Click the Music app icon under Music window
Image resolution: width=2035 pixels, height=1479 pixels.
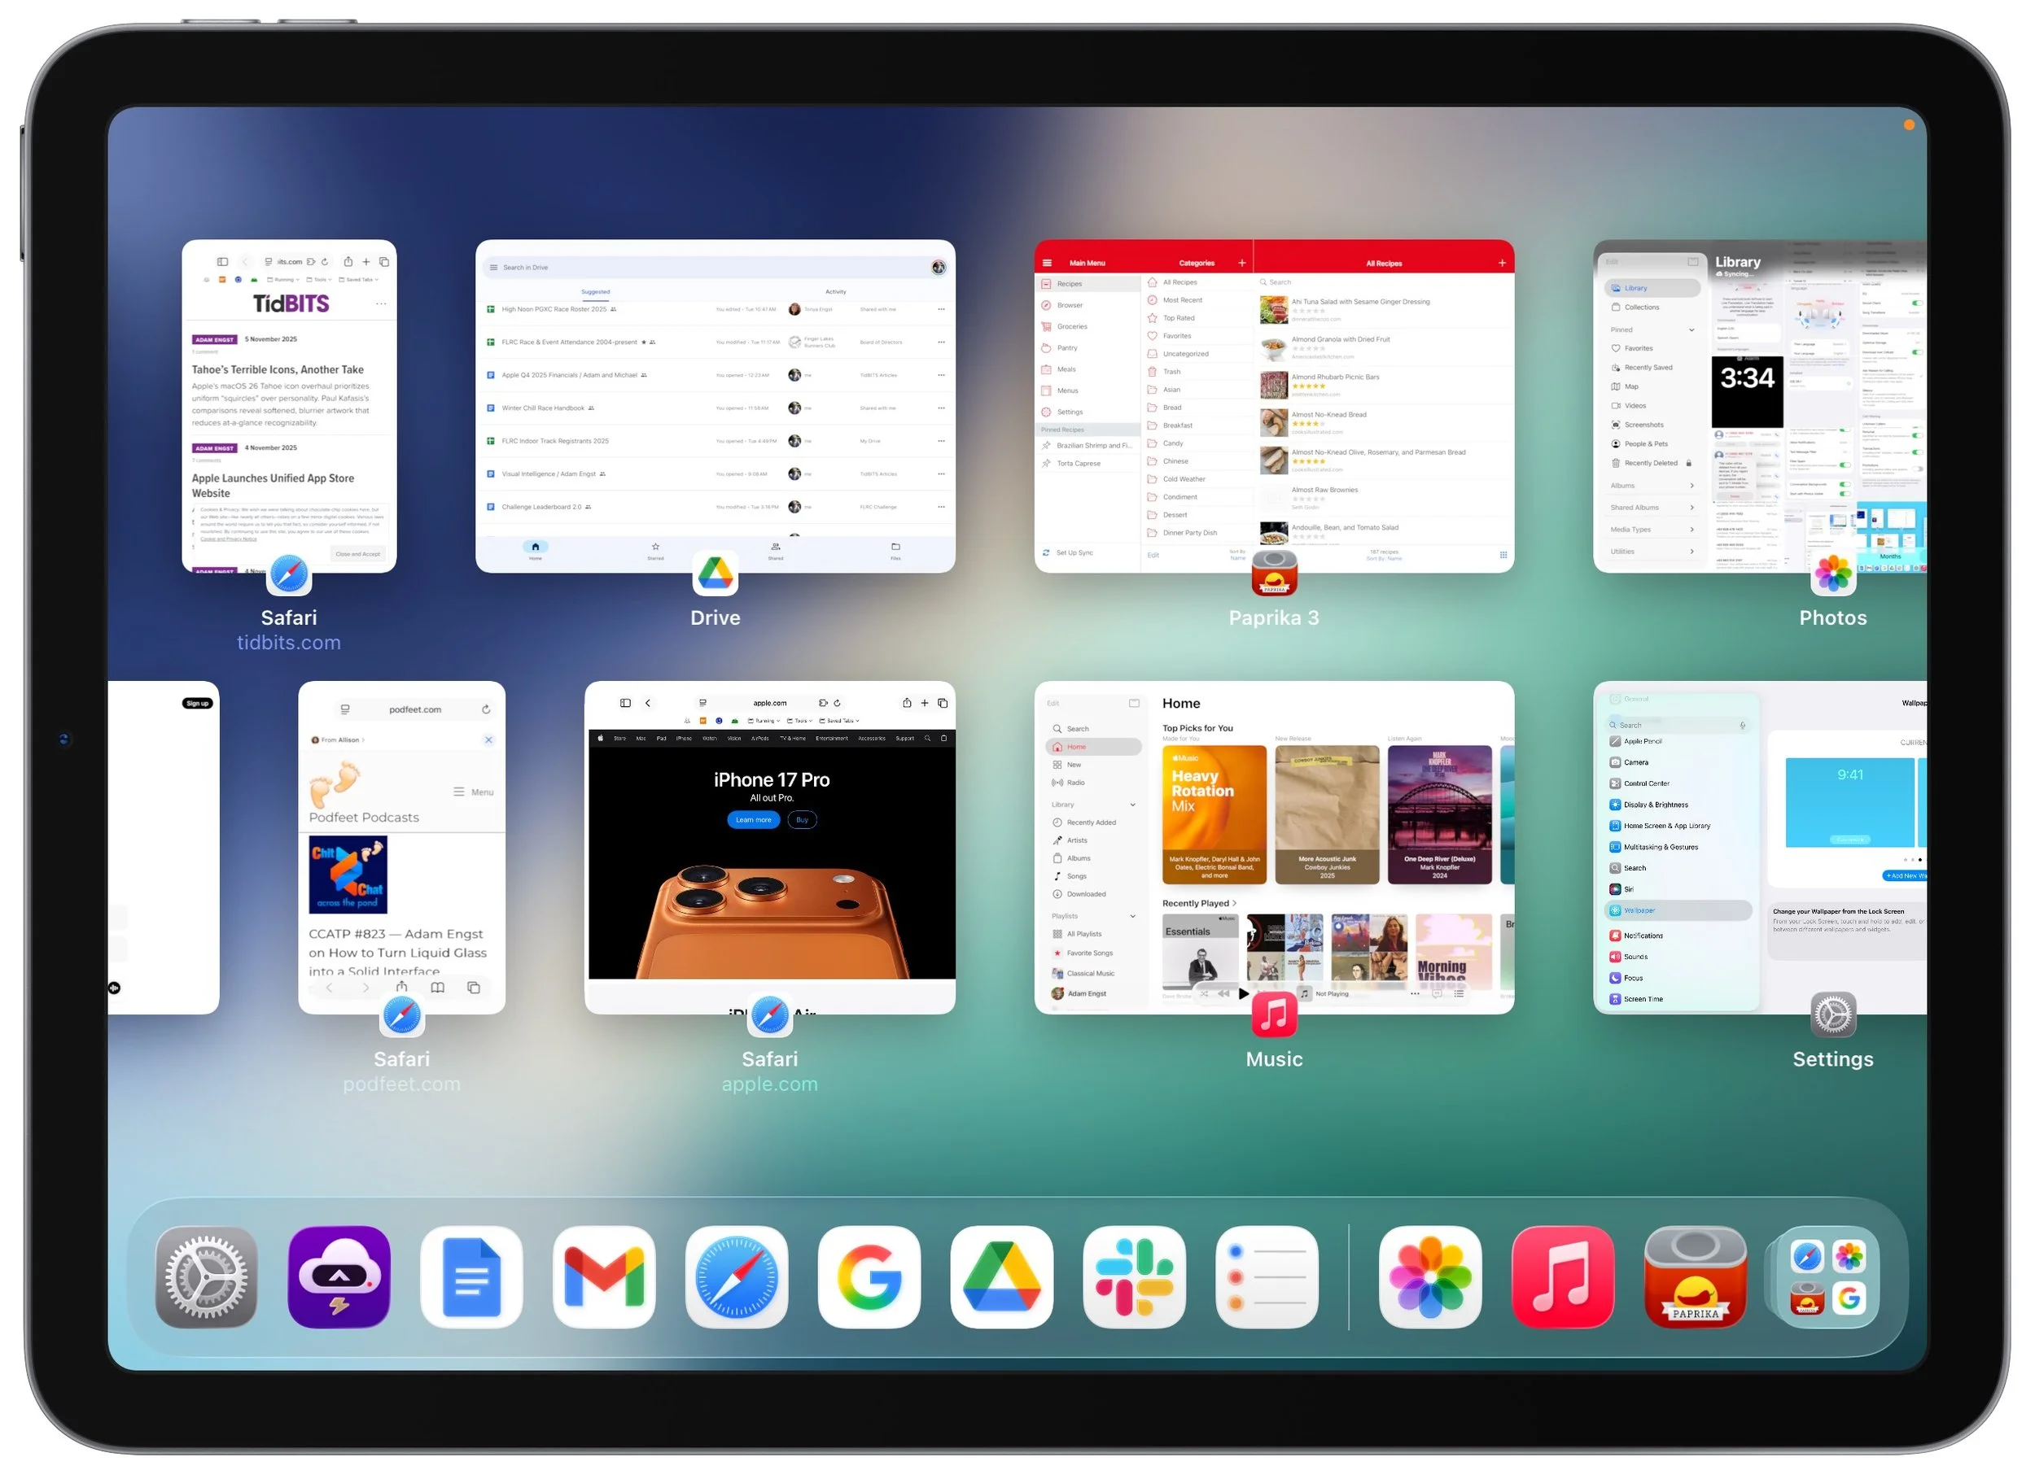click(x=1273, y=1014)
